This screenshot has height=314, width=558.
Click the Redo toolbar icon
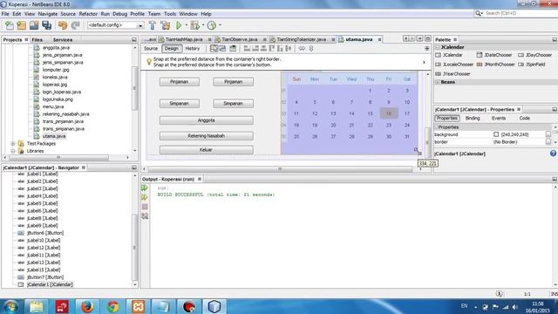(x=75, y=25)
